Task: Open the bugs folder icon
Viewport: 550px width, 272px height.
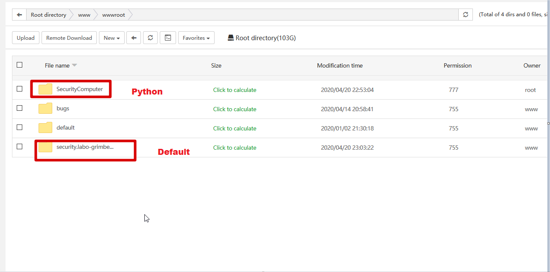Action: click(x=45, y=109)
